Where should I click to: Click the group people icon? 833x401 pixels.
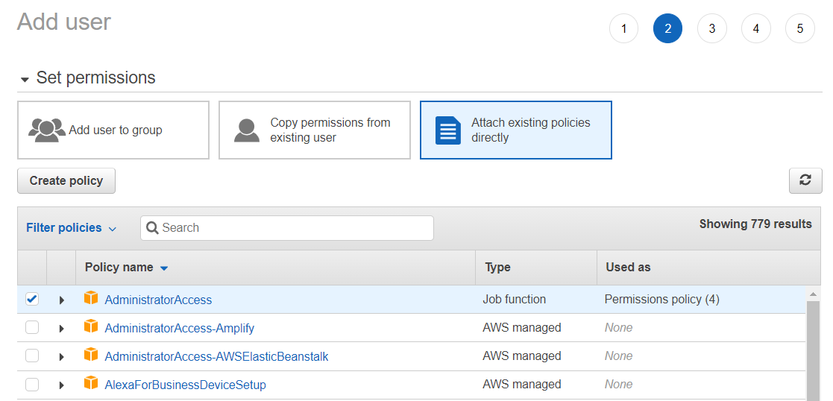[46, 130]
